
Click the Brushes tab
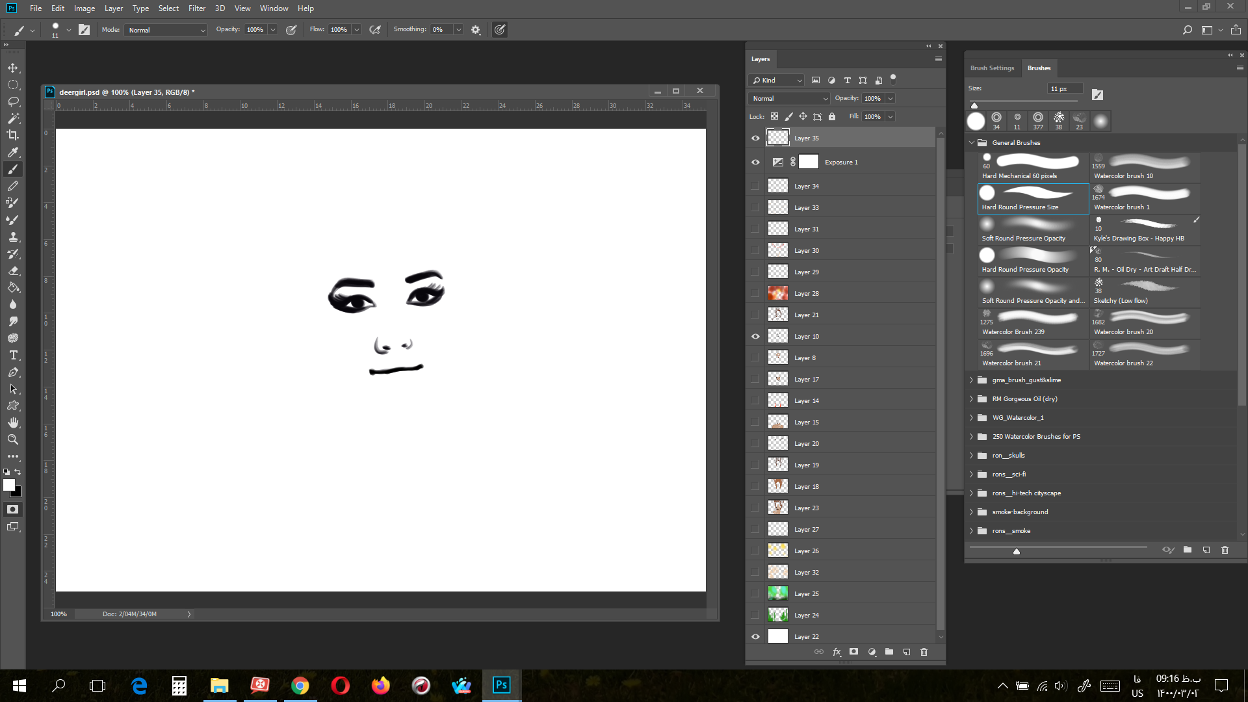click(x=1039, y=68)
